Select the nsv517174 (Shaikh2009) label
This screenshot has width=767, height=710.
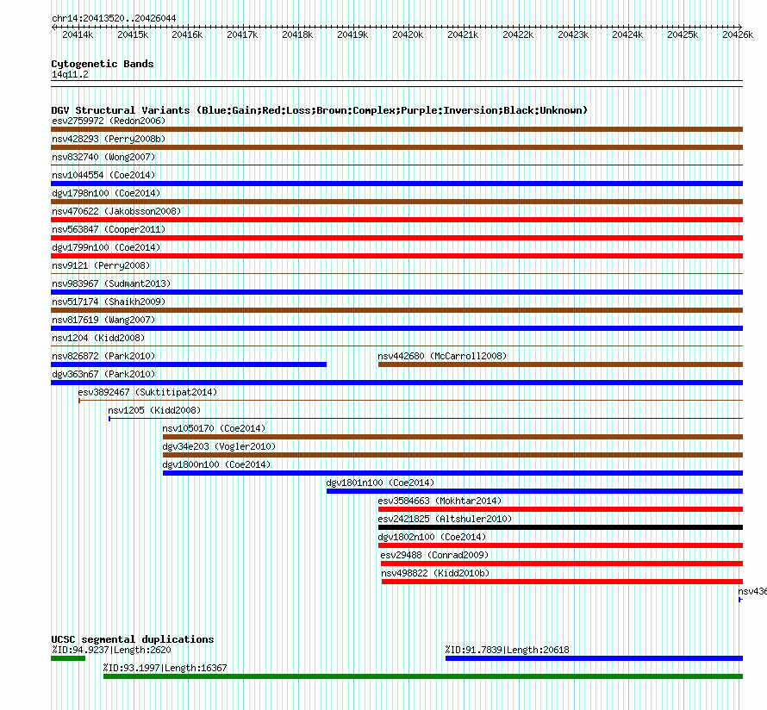click(109, 302)
